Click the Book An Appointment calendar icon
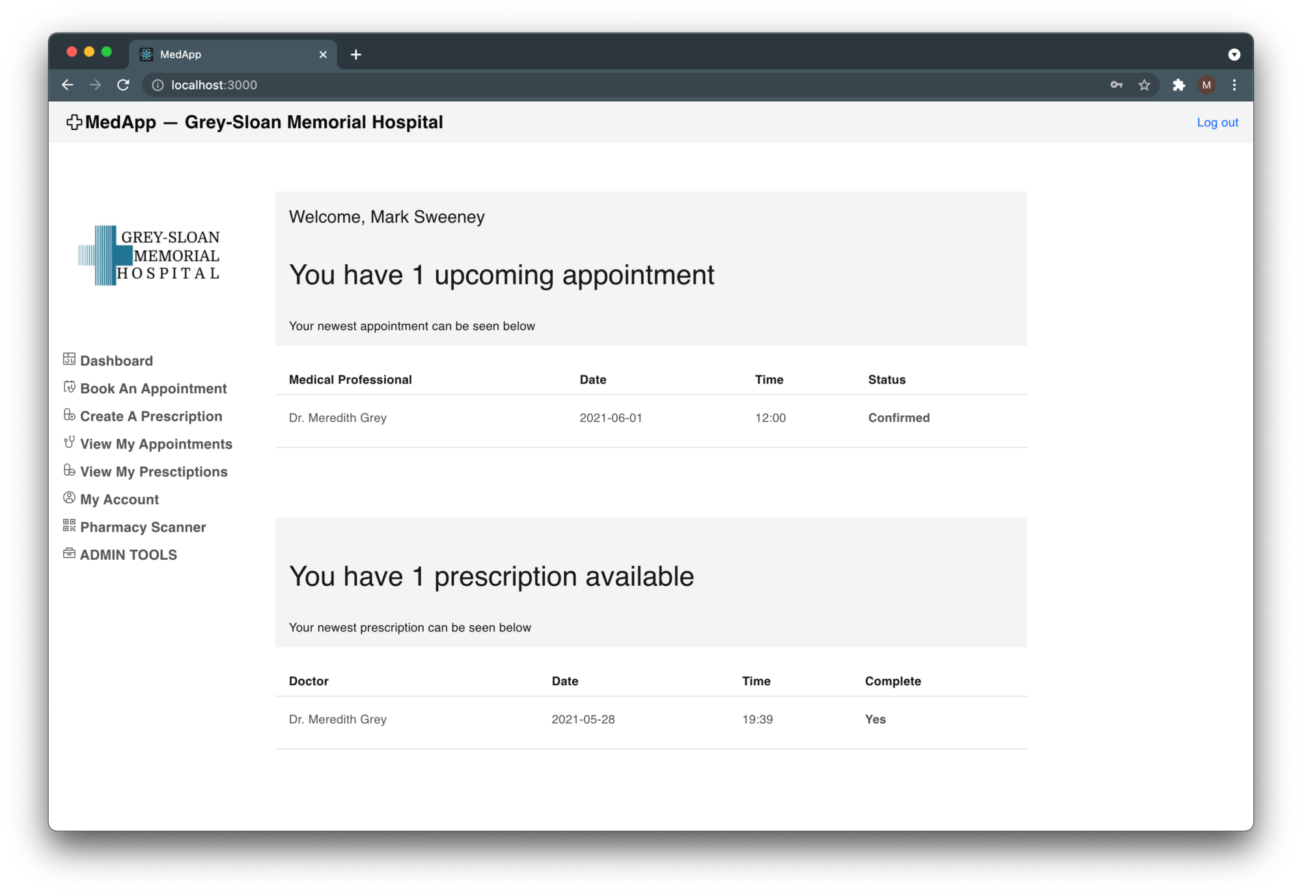The image size is (1302, 895). [x=69, y=387]
